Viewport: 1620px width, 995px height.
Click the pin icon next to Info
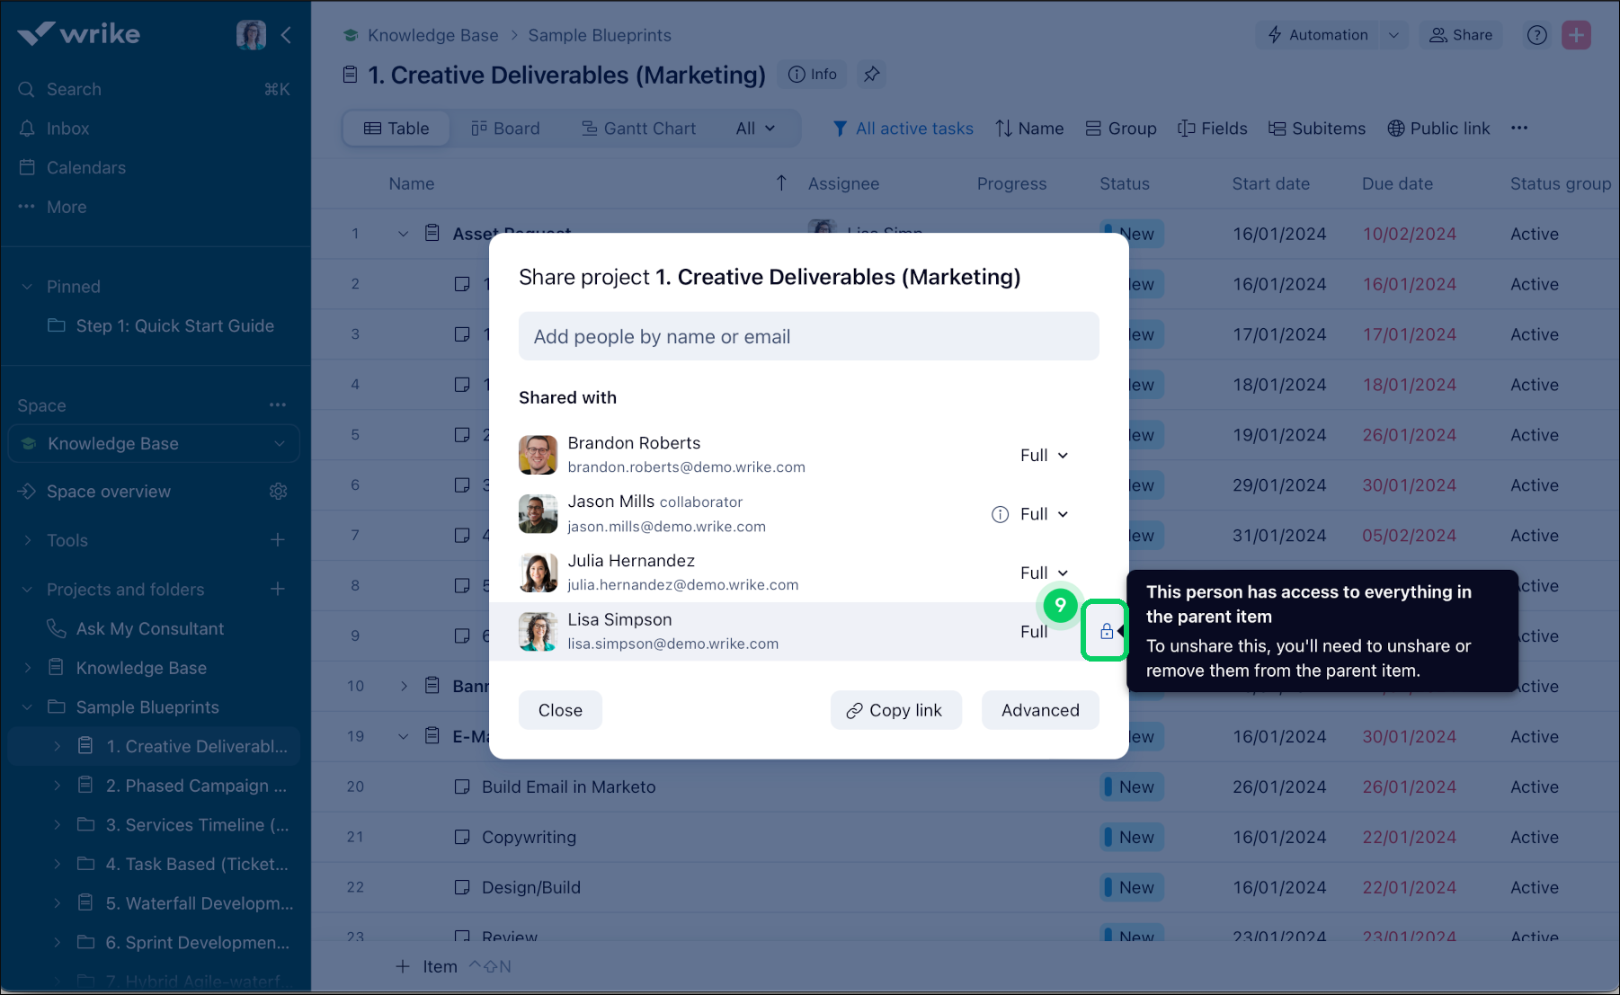click(871, 75)
